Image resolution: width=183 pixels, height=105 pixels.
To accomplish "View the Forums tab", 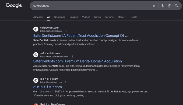I will tap(109, 17).
